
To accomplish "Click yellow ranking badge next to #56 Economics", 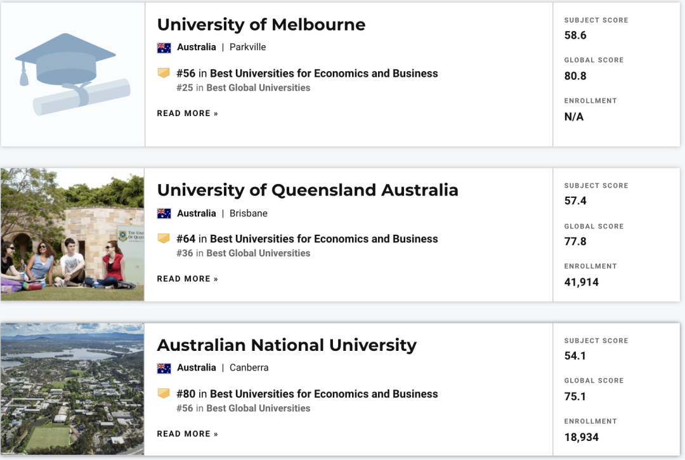I will click(164, 73).
